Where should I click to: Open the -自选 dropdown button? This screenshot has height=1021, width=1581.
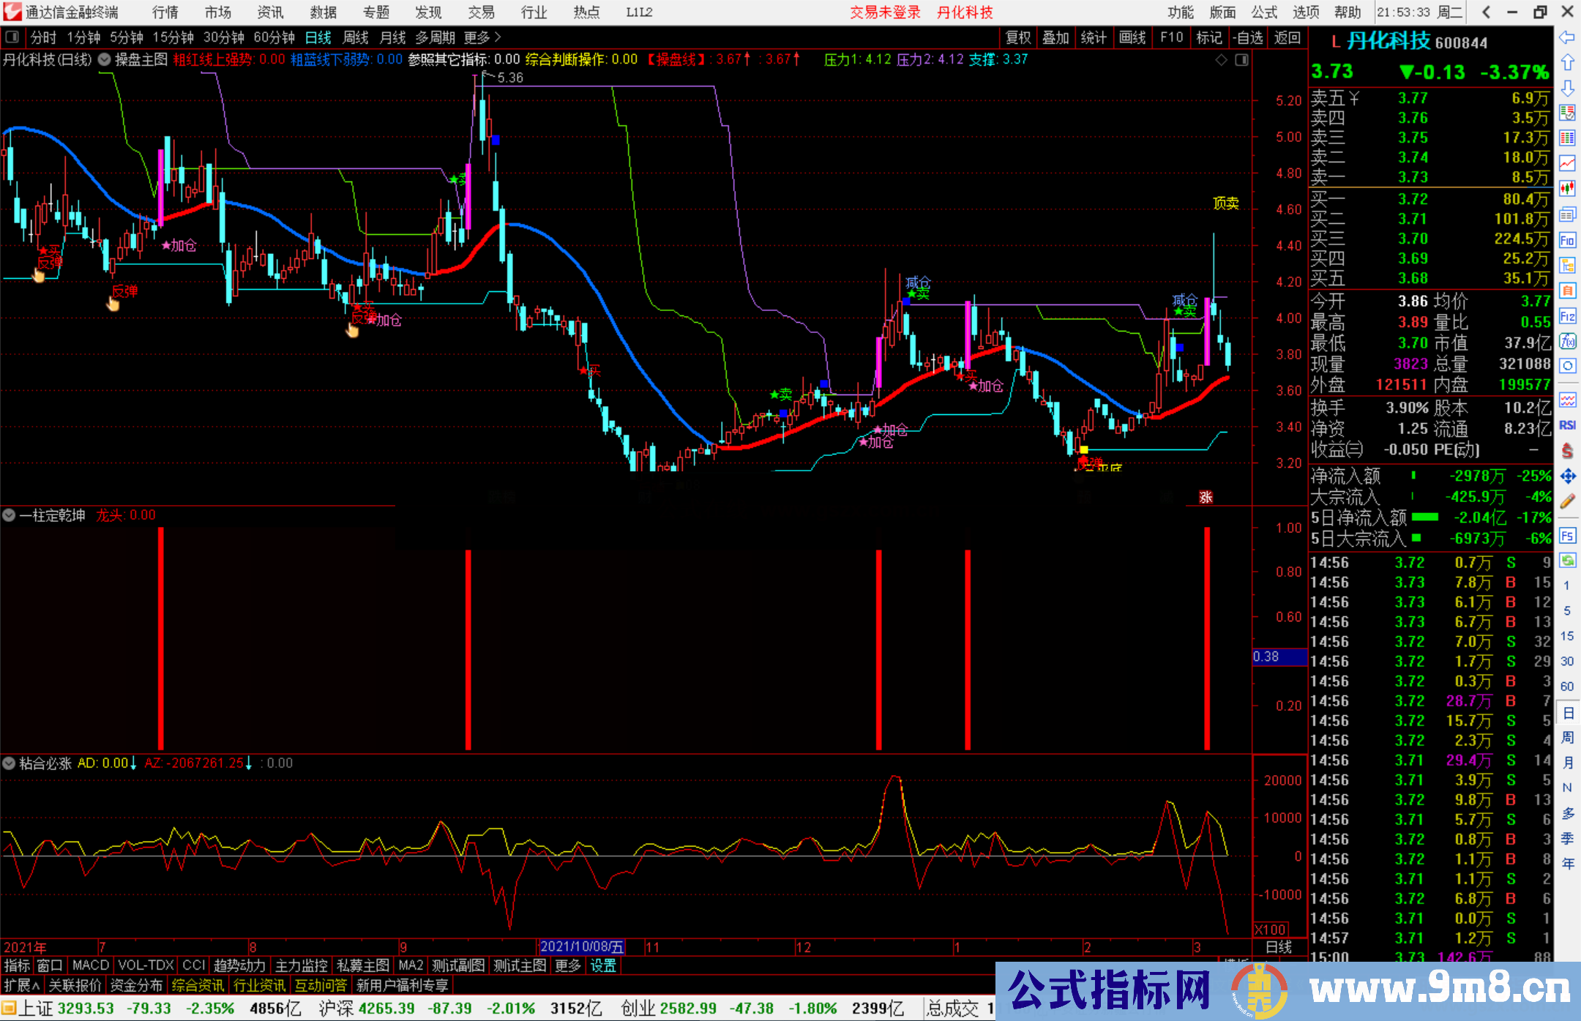[1248, 37]
